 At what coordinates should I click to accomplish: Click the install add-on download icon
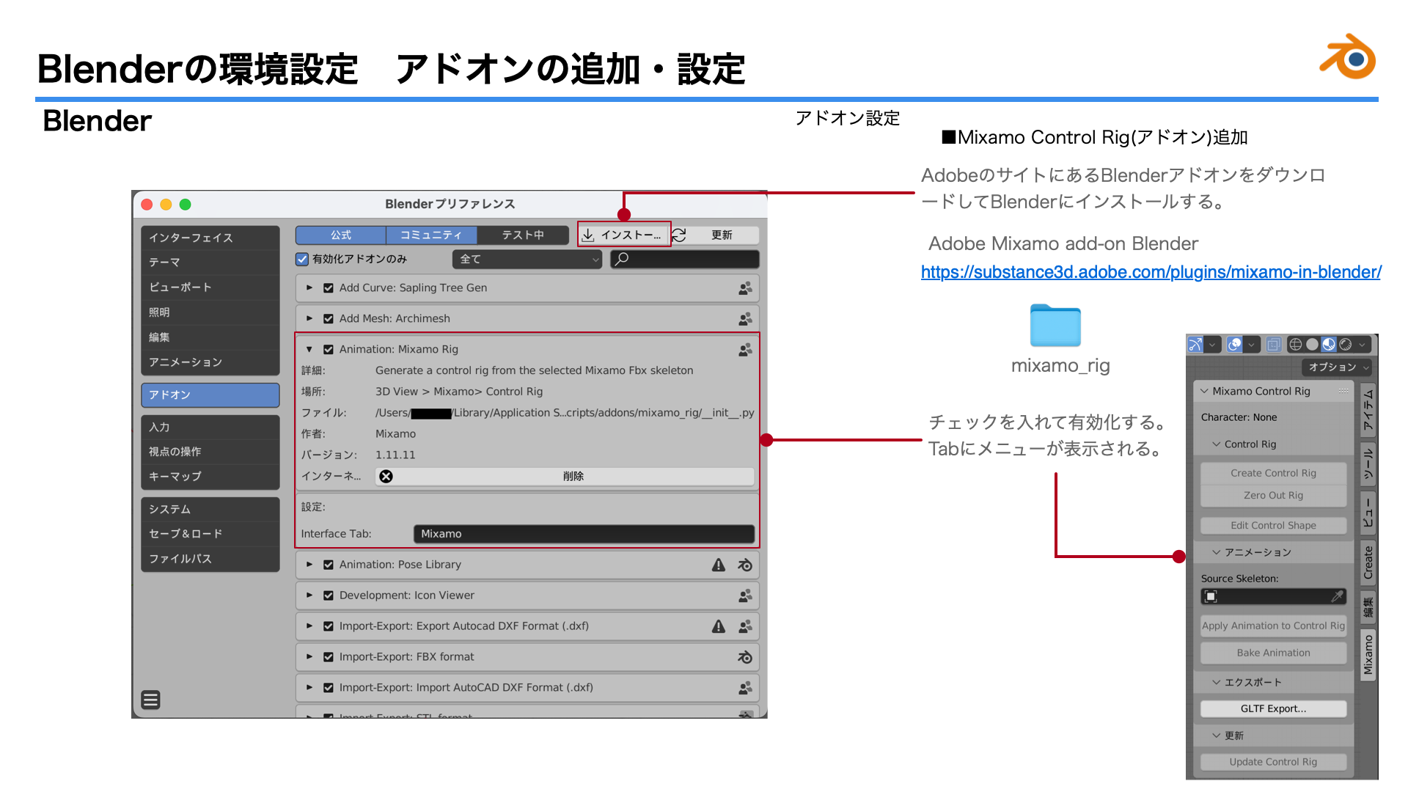click(x=588, y=235)
